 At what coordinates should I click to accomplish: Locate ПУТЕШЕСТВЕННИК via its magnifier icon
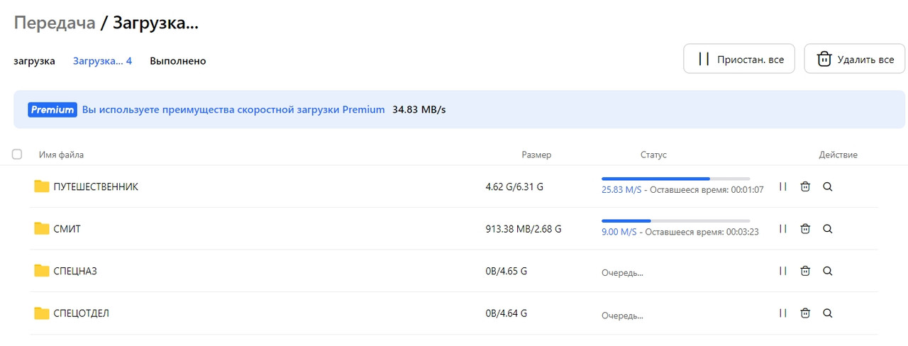(x=827, y=186)
